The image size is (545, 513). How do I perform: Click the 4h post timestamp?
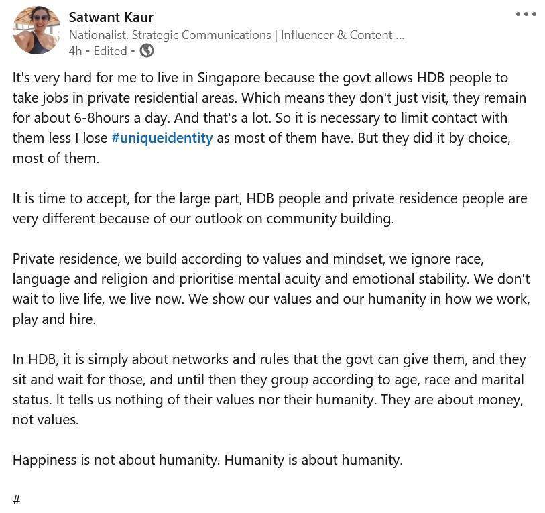tap(75, 51)
